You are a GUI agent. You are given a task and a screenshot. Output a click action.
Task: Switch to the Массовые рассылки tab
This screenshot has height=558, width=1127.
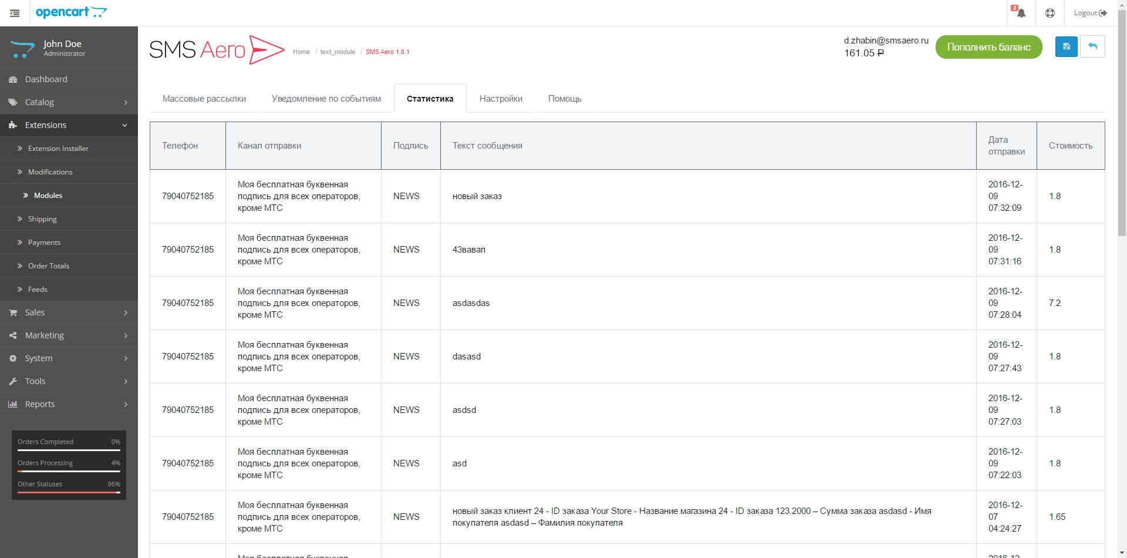204,99
